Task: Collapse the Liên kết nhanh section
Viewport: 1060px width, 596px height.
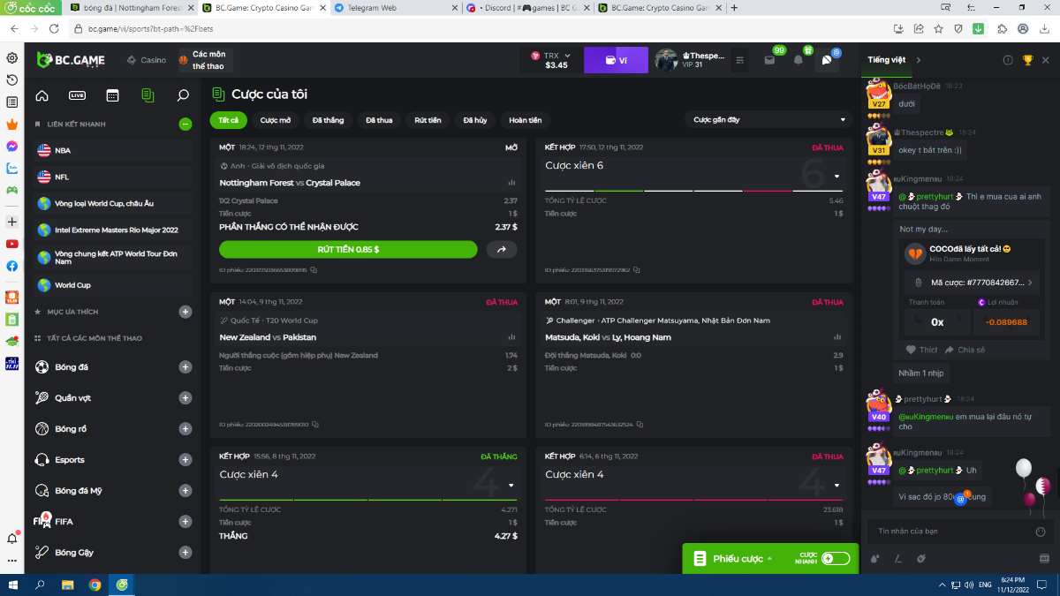Action: [x=185, y=124]
